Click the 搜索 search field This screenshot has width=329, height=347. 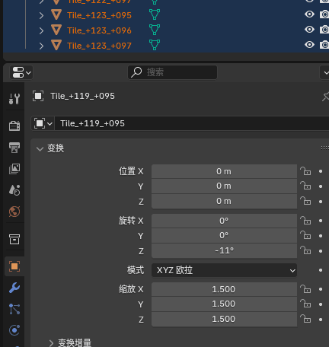pos(172,72)
